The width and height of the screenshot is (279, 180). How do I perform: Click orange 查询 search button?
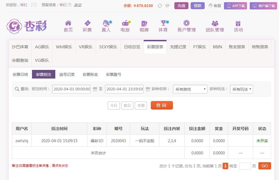pos(162,105)
